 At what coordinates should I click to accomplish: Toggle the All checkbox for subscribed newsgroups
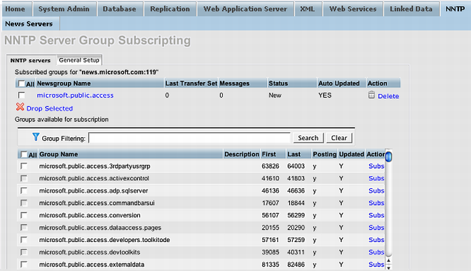[22, 83]
